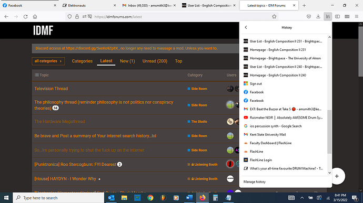
Task: Open the Pocket save icon
Action: click(309, 17)
